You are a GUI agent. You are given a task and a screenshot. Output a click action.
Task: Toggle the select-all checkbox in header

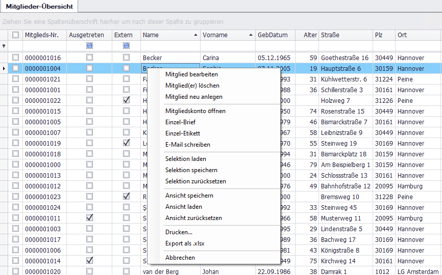point(15,35)
